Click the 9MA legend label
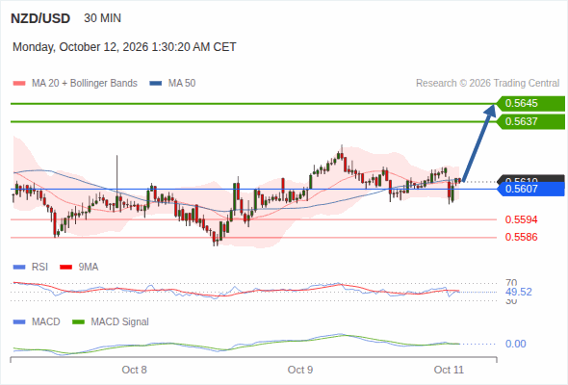 89,268
